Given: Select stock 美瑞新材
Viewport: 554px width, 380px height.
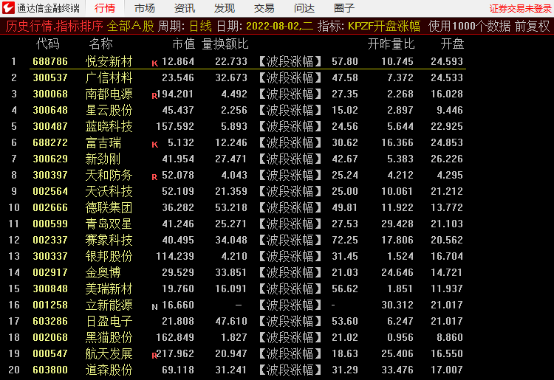Looking at the screenshot, I should pos(109,289).
